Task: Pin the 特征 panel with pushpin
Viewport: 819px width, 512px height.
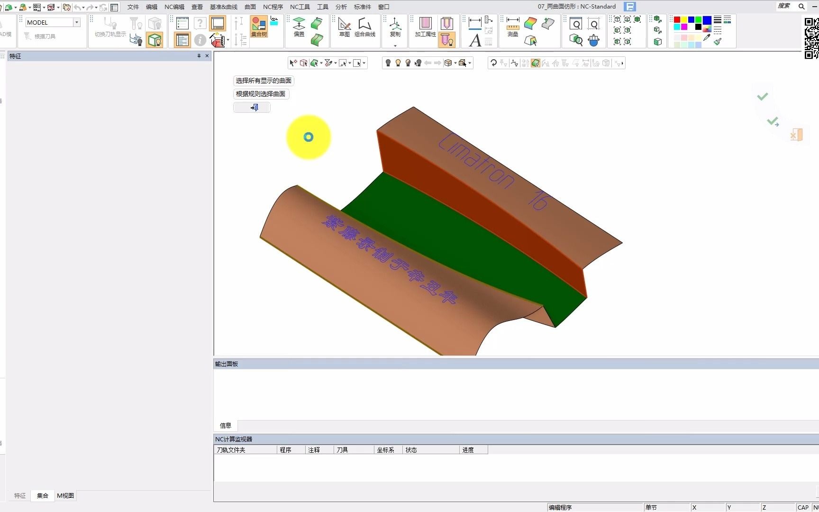Action: (x=199, y=56)
